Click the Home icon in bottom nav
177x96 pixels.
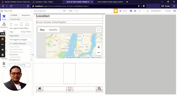pyautogui.click(x=40, y=88)
